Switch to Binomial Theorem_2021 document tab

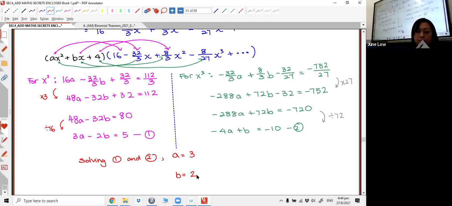[109, 26]
